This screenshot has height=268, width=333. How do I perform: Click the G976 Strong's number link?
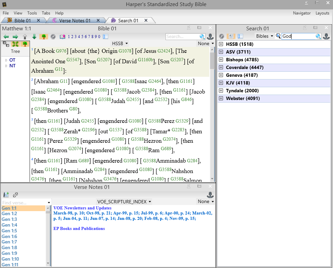tap(61, 51)
